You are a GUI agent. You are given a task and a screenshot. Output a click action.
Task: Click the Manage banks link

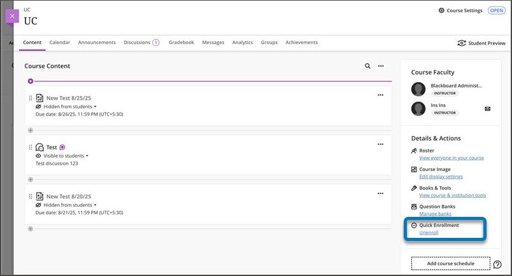point(436,214)
